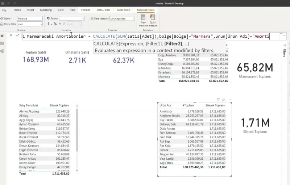Open the Format ribbon tab
Image resolution: width=290 pixels, height=185 pixels.
click(x=86, y=10)
